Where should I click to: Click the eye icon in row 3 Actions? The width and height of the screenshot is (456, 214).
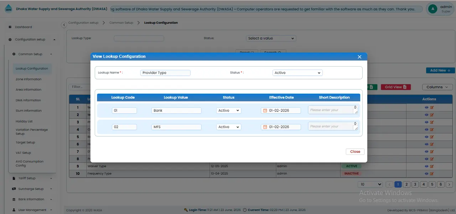click(426, 122)
